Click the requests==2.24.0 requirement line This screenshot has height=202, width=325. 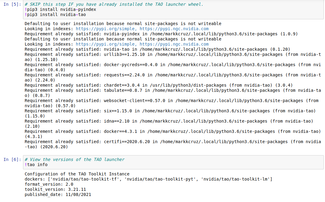(173, 78)
